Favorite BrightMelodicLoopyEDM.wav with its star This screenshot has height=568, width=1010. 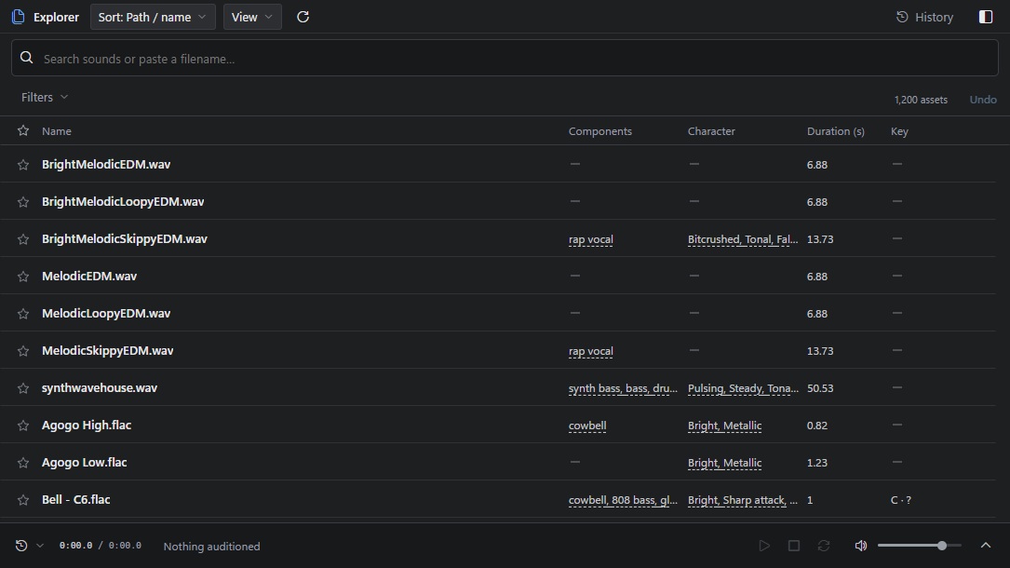tap(23, 201)
